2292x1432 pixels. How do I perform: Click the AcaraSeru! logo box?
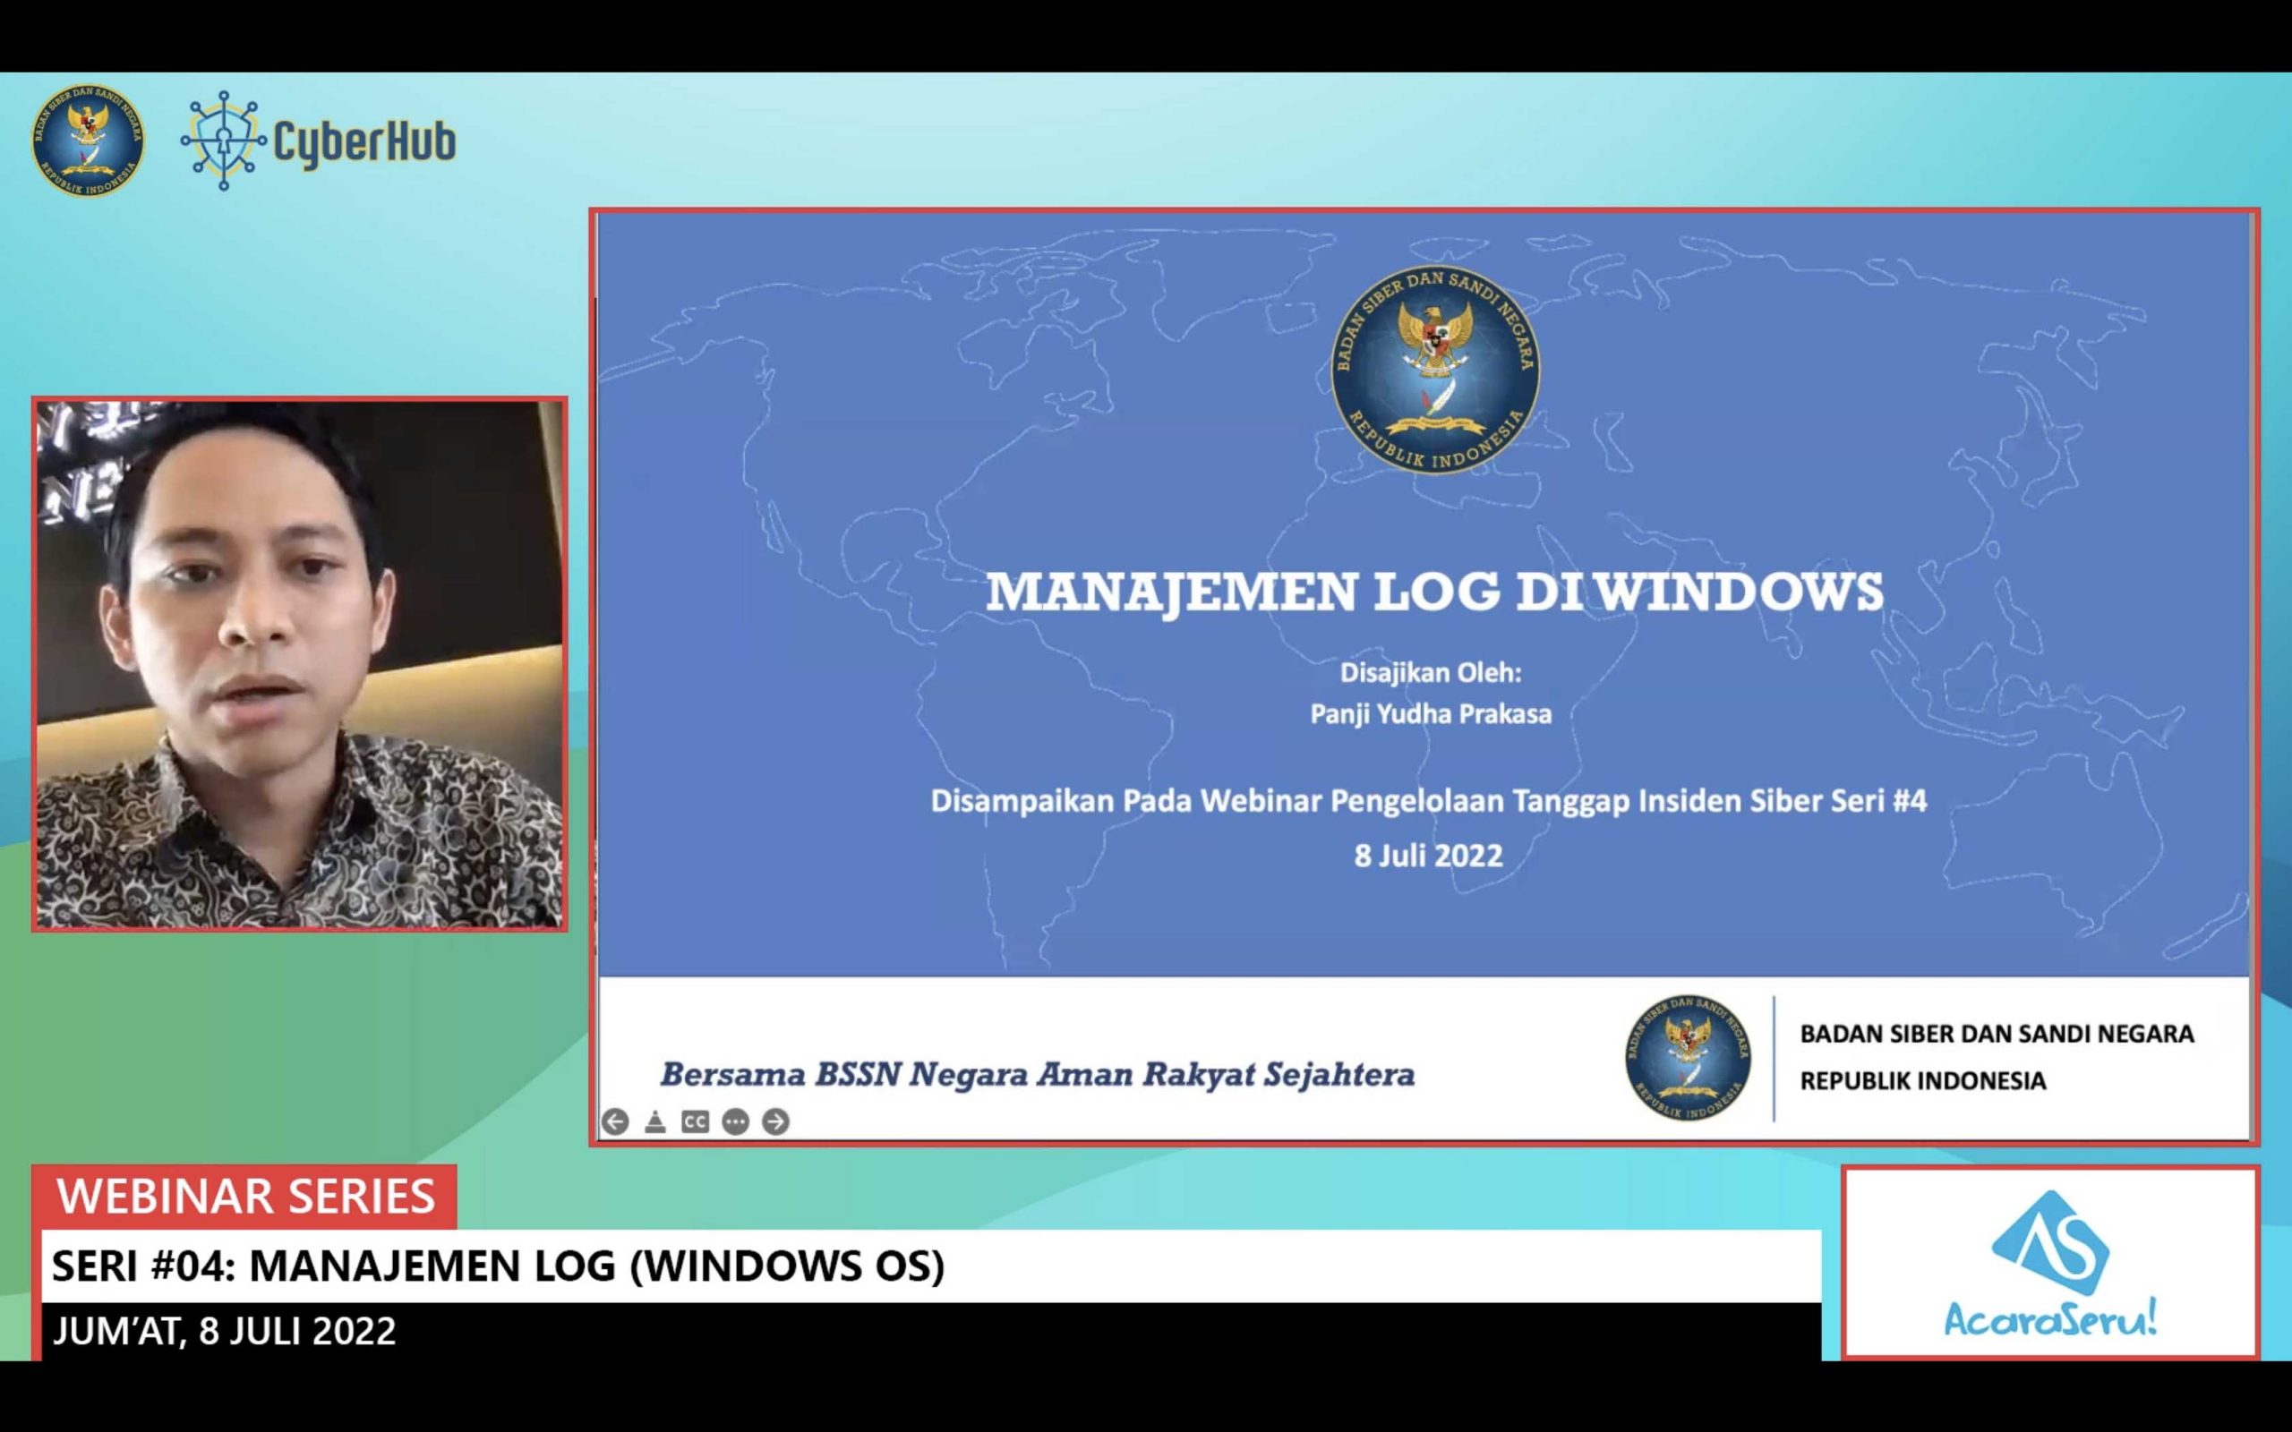[x=2050, y=1264]
